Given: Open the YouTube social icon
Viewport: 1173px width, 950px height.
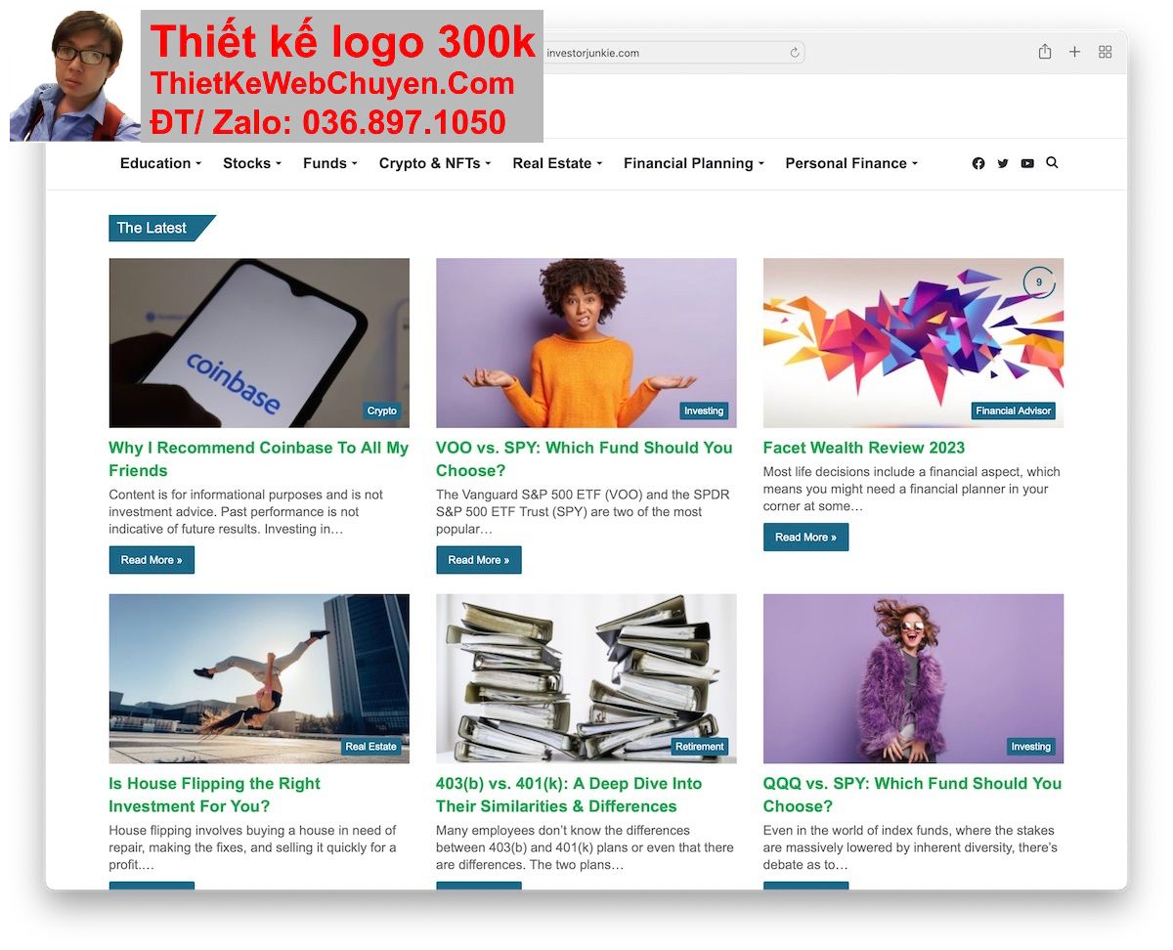Looking at the screenshot, I should tap(1027, 163).
